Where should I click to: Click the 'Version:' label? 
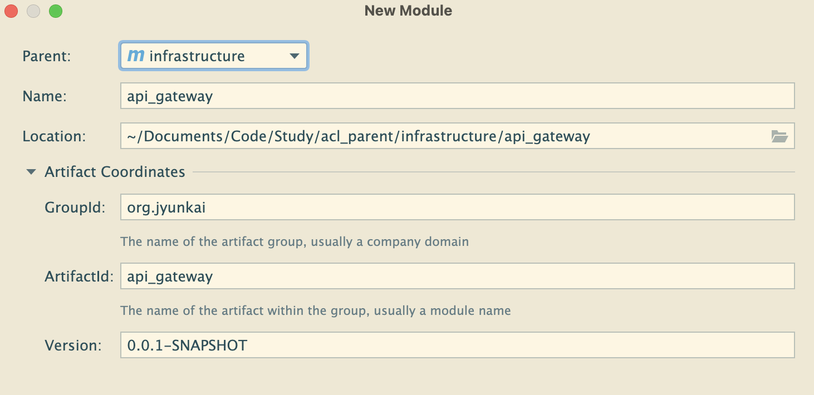pyautogui.click(x=73, y=345)
